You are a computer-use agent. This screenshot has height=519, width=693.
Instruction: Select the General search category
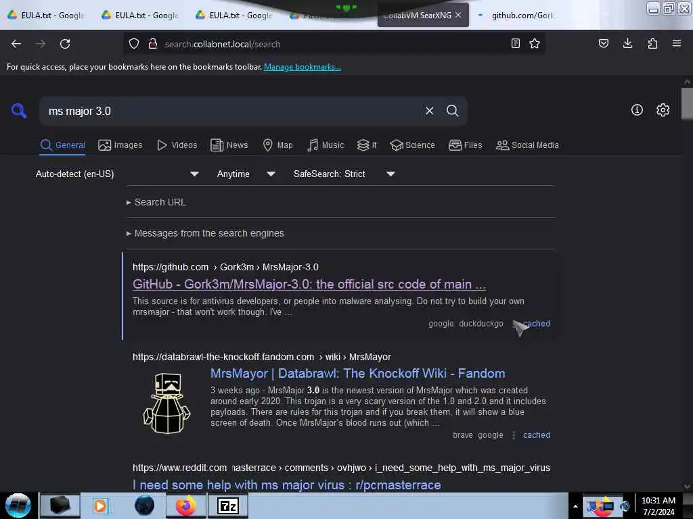(x=62, y=145)
